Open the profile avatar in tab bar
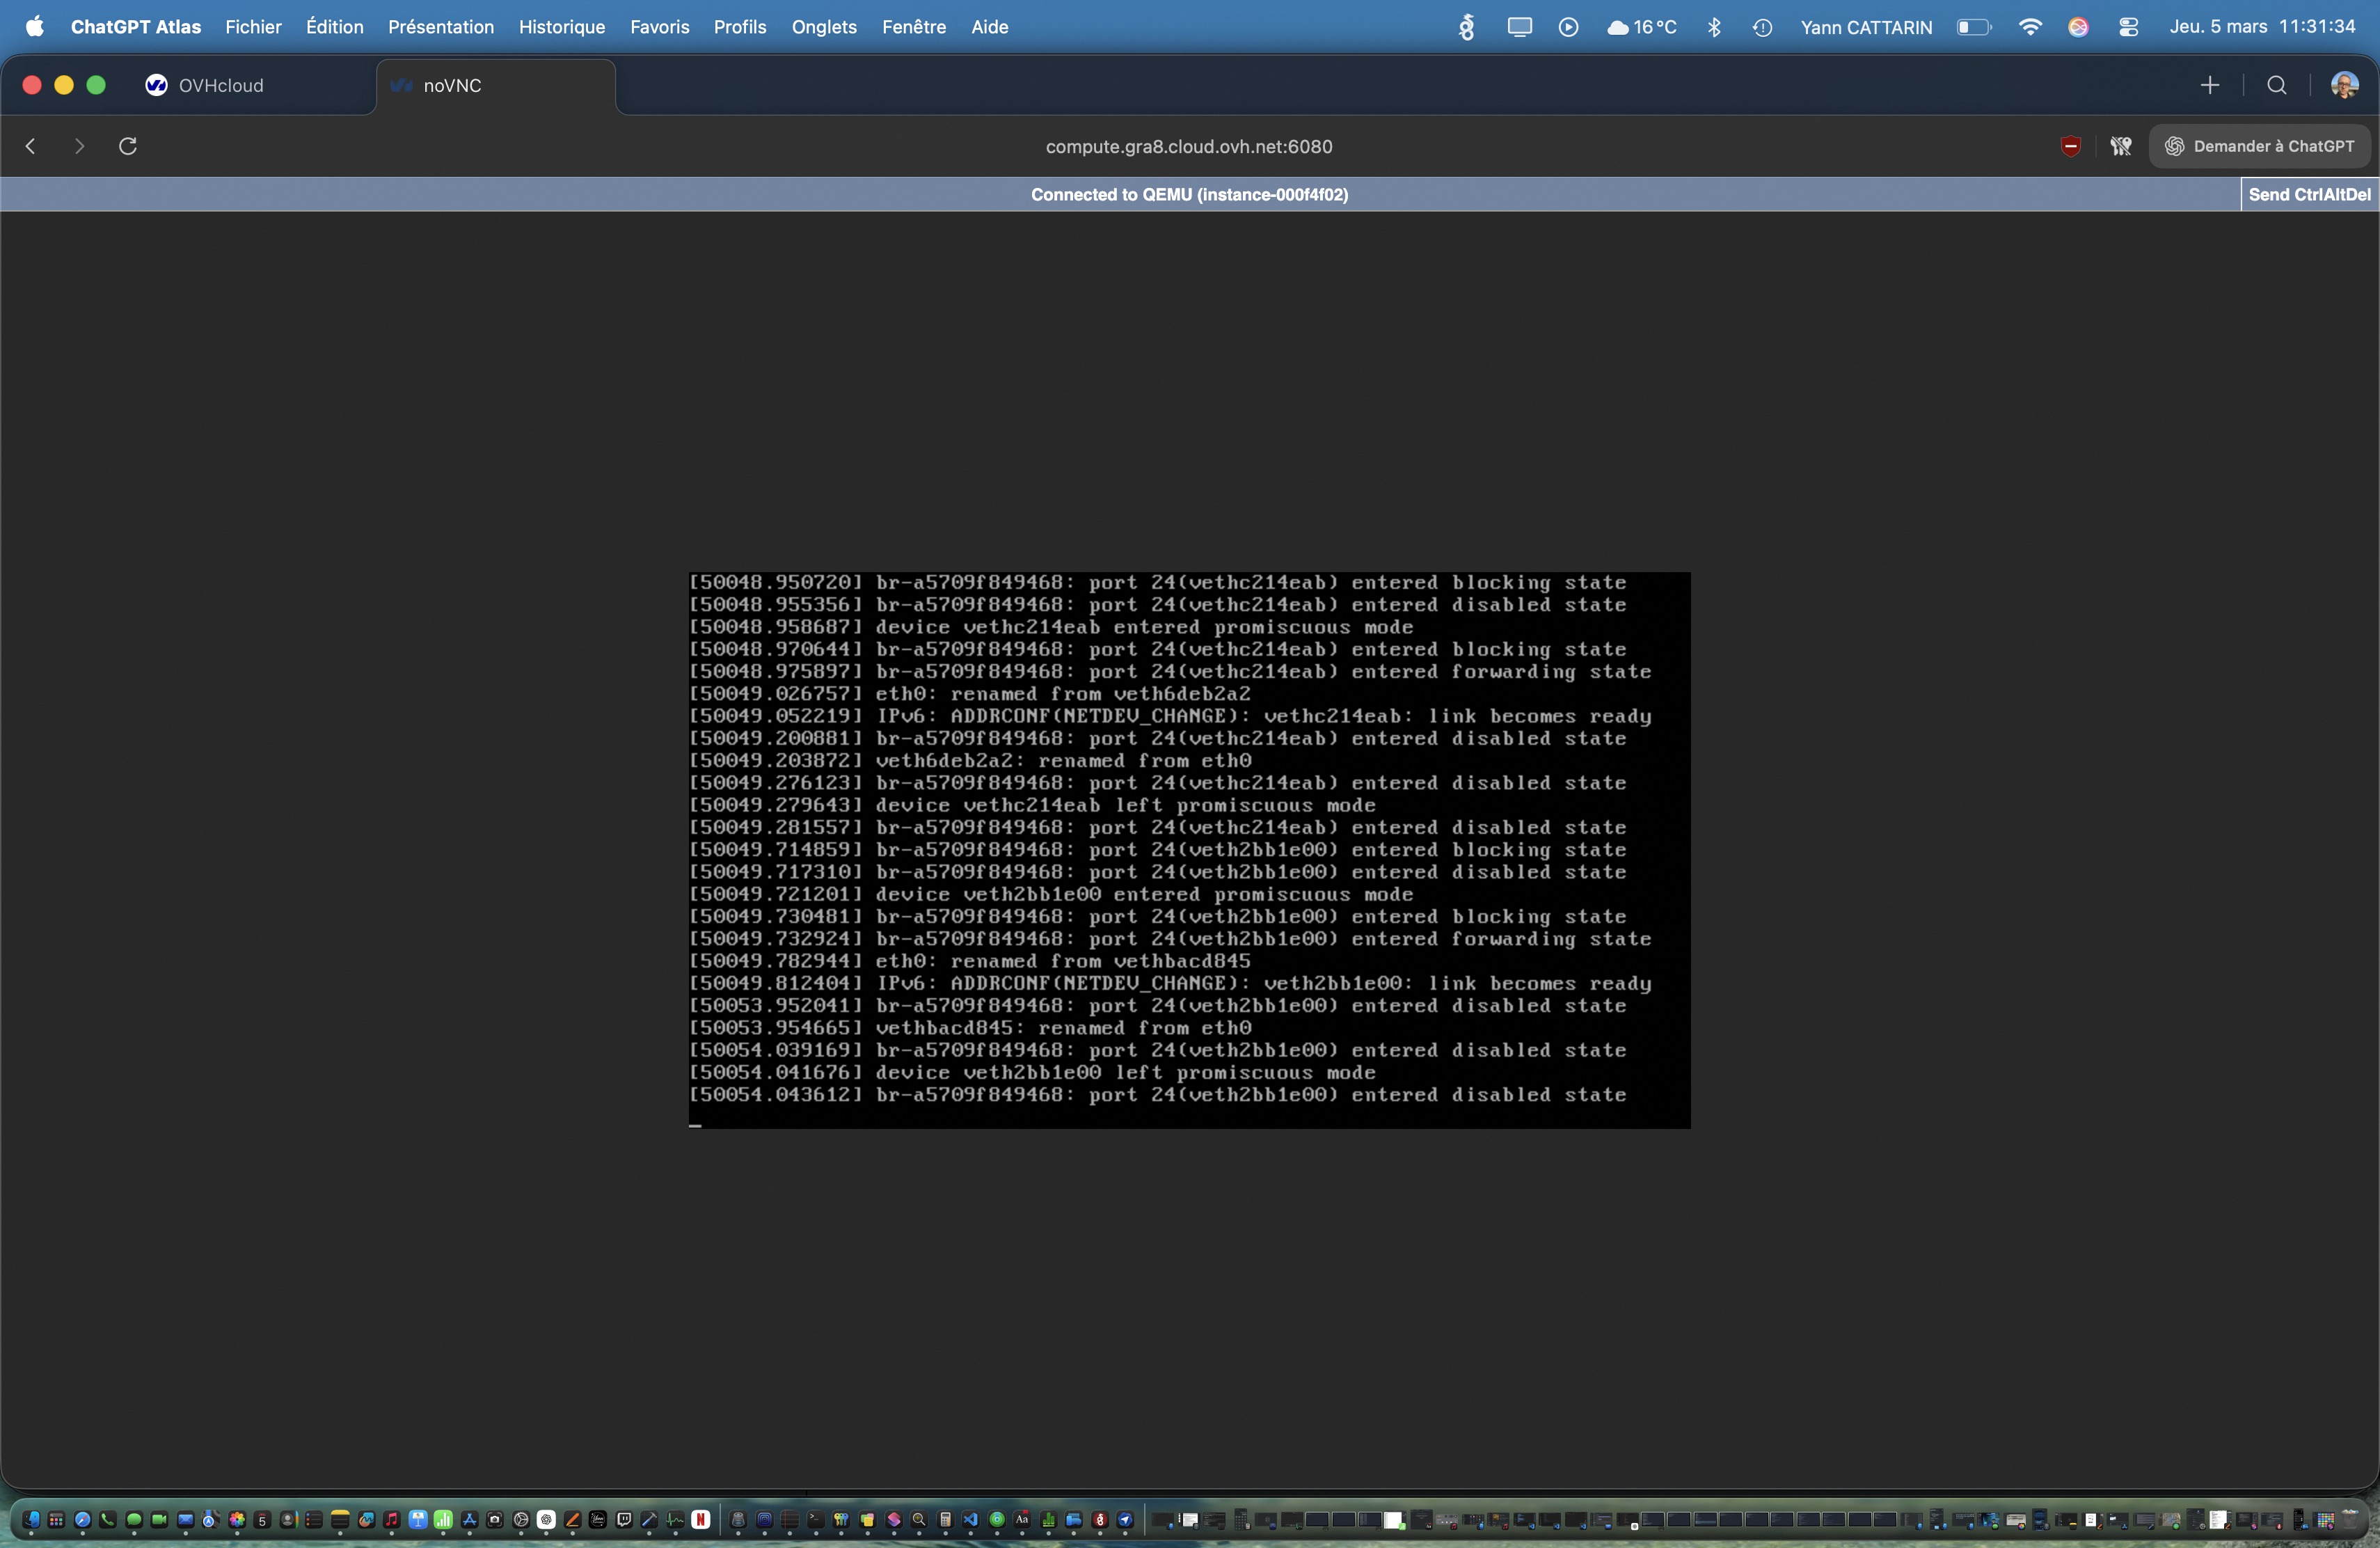The height and width of the screenshot is (1548, 2380). coord(2344,85)
